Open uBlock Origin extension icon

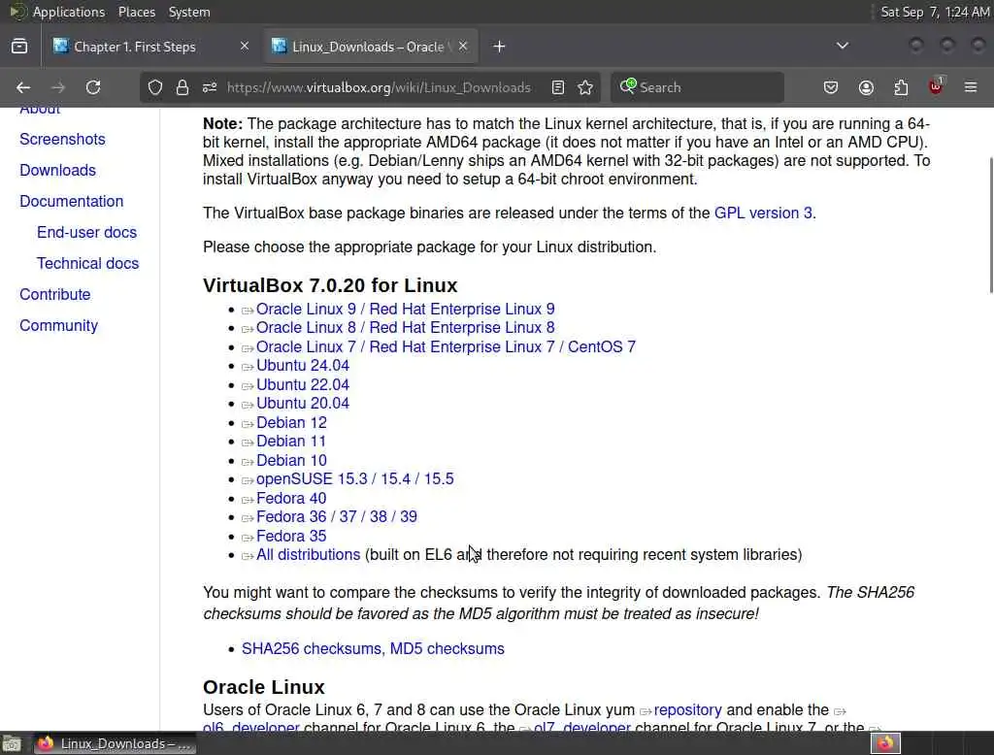(936, 86)
